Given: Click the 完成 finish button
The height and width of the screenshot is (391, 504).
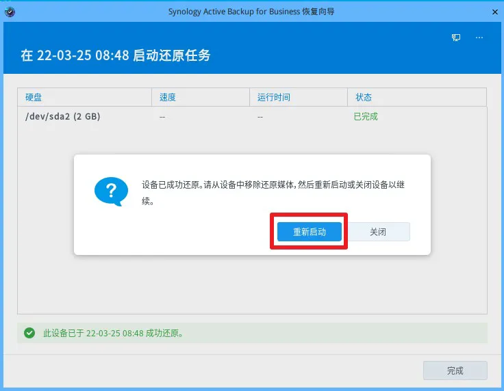Looking at the screenshot, I should 455,370.
